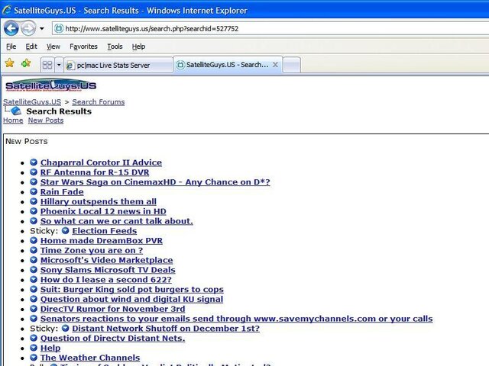
Task: Open Senators reactions to your emails thread
Action: coord(236,319)
